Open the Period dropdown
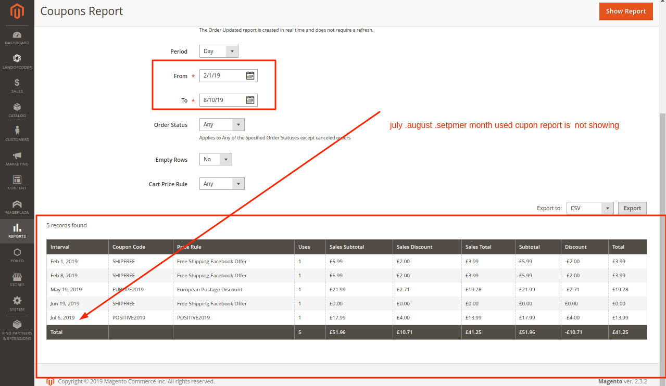 click(219, 51)
